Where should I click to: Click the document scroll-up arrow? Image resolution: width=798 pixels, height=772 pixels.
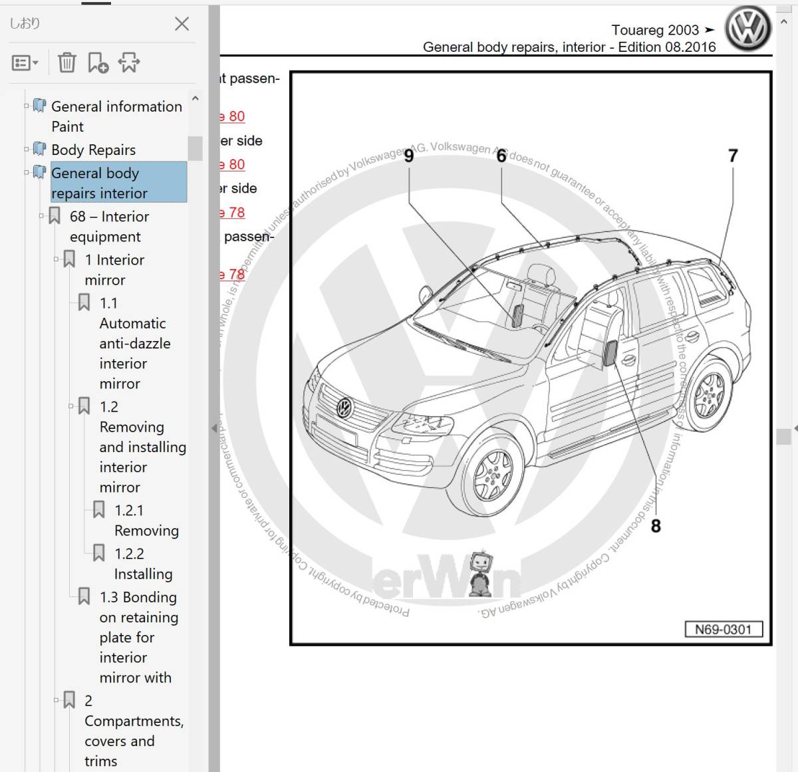point(784,22)
